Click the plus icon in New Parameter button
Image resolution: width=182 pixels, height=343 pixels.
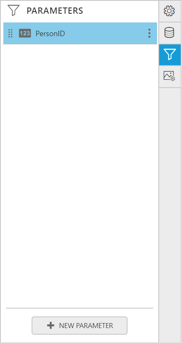click(51, 326)
